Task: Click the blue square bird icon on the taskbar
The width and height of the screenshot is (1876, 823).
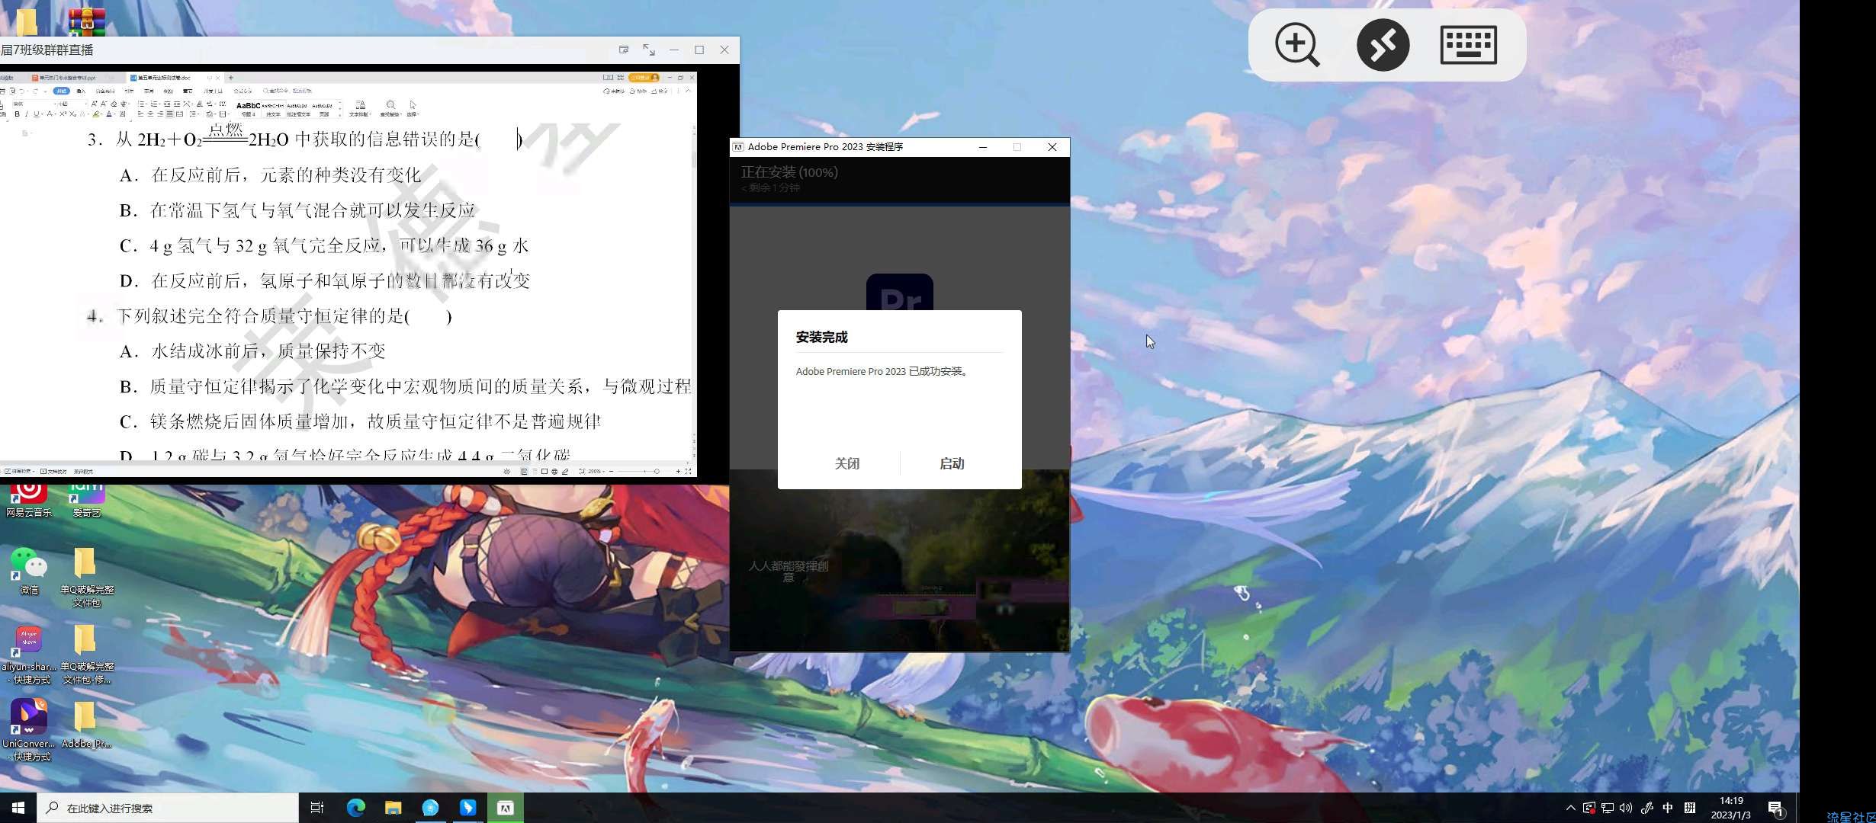Action: coord(467,808)
